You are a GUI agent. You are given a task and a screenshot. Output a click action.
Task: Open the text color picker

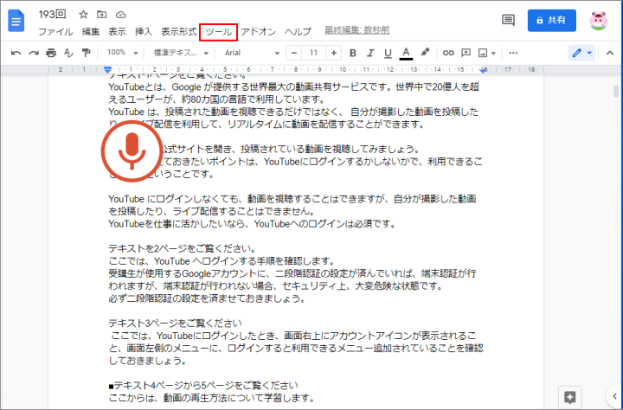click(406, 53)
